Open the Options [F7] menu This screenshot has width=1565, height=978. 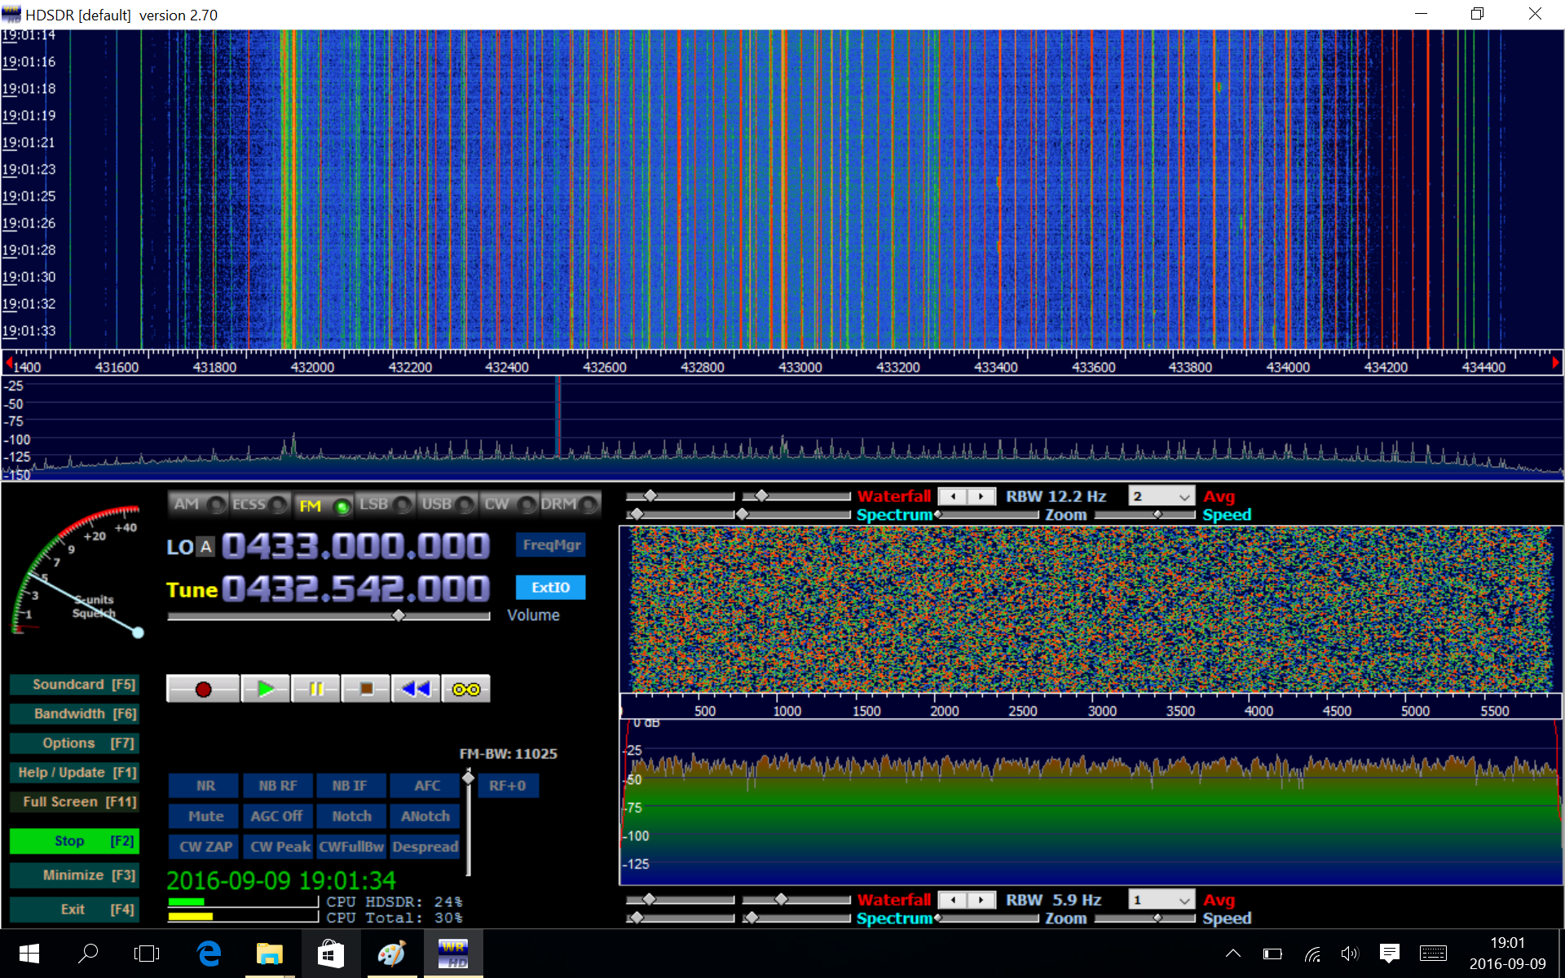point(74,743)
